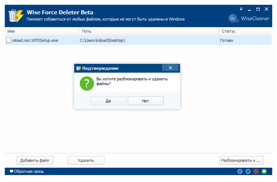Click the Удалить button
This screenshot has width=277, height=182.
click(x=86, y=160)
